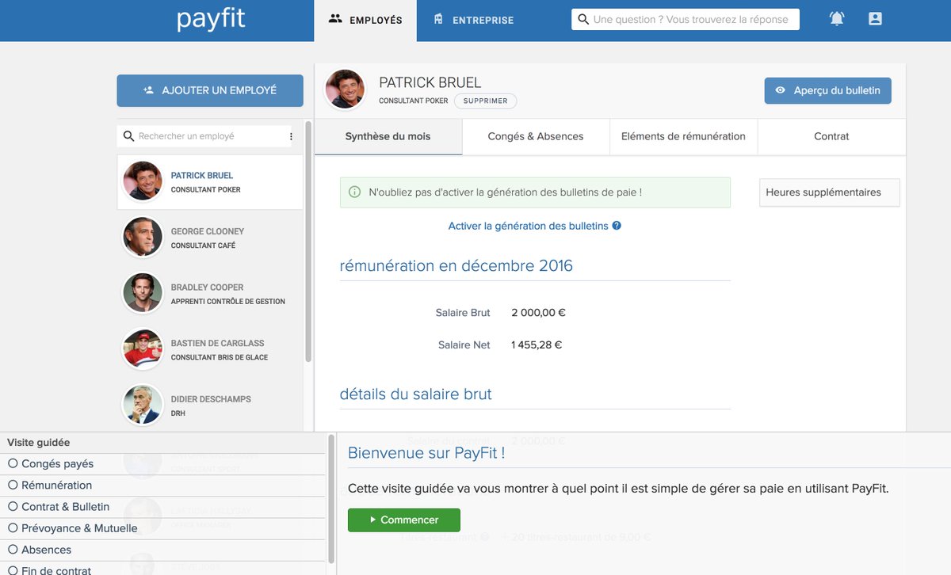Click the Salaire Net 1 455,28 € value

tap(537, 345)
